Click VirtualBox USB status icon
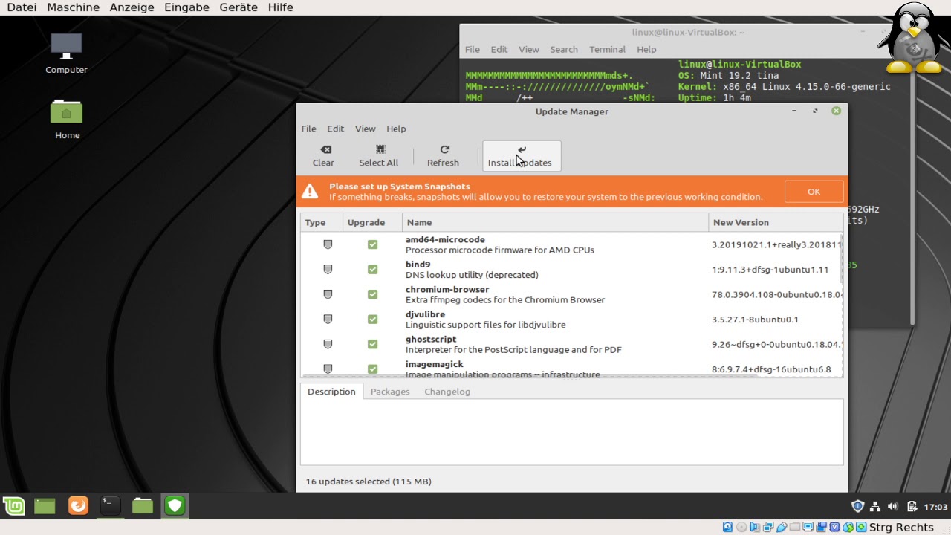 click(x=782, y=527)
